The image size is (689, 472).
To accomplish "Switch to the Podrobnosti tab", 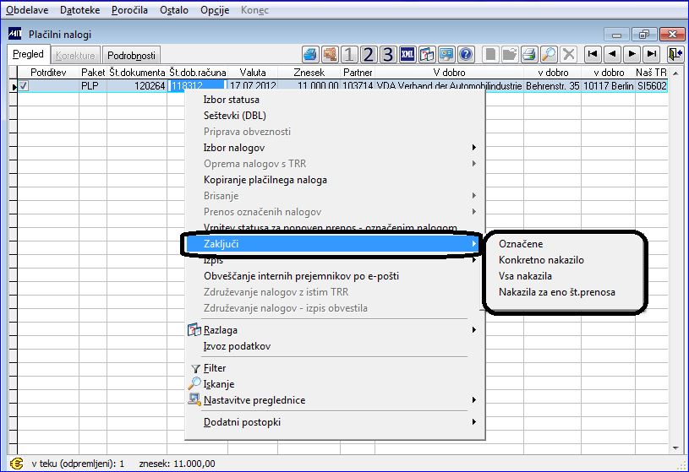I will pos(131,56).
